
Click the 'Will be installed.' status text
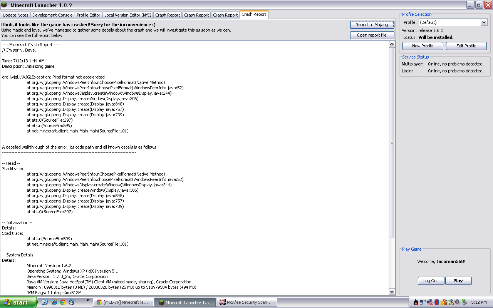point(436,37)
